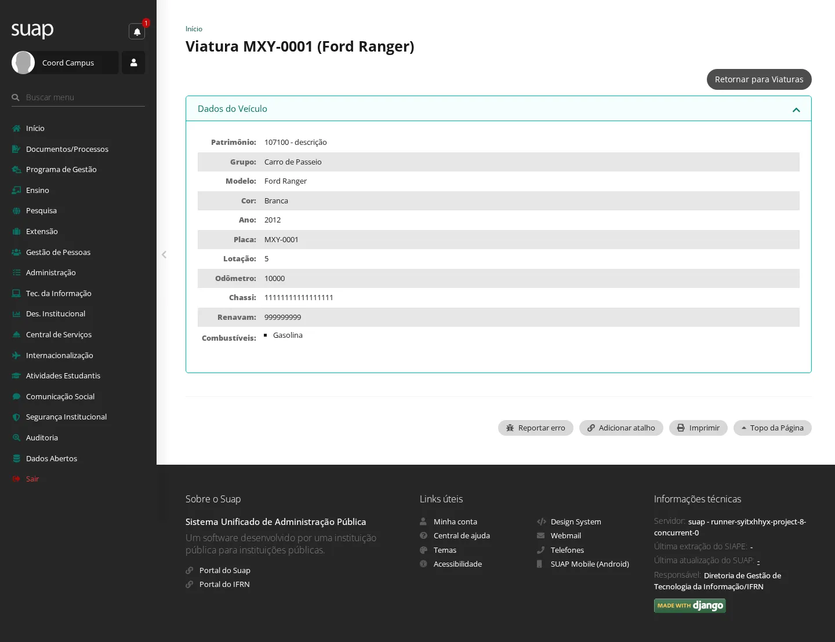
Task: Follow the Início breadcrumb link
Action: 194,29
